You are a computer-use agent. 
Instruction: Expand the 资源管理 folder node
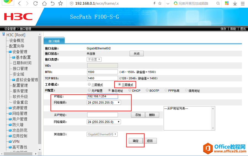(x=10, y=108)
